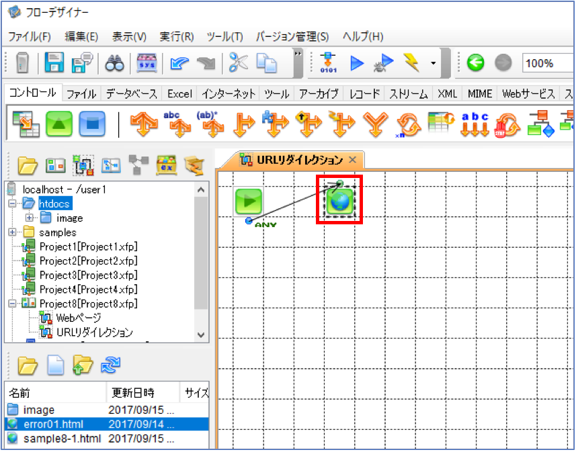
Task: Click the binoculars search icon
Action: click(x=115, y=63)
